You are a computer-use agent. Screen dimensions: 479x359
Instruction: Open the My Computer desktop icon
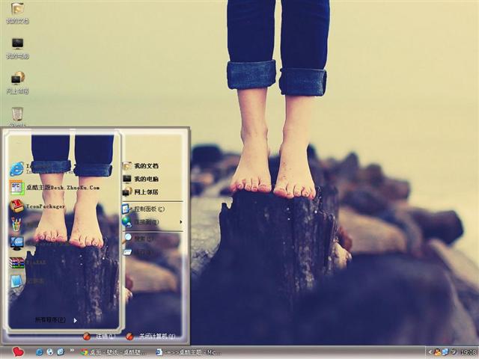[17, 44]
